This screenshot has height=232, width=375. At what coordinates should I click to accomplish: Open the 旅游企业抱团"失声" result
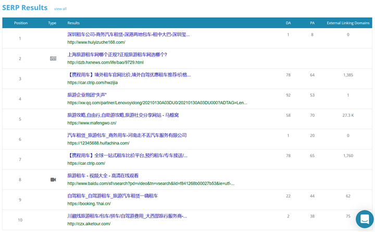click(x=87, y=95)
